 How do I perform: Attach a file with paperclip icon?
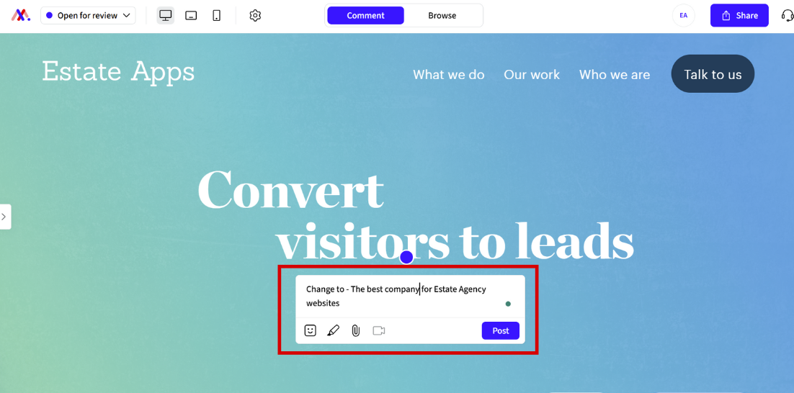coord(356,331)
